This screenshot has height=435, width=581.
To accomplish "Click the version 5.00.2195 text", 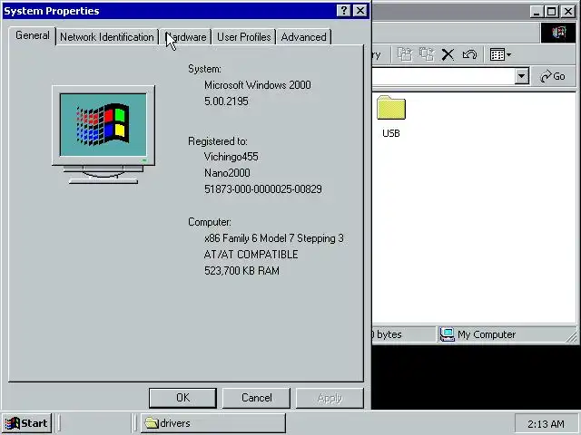I will 226,101.
